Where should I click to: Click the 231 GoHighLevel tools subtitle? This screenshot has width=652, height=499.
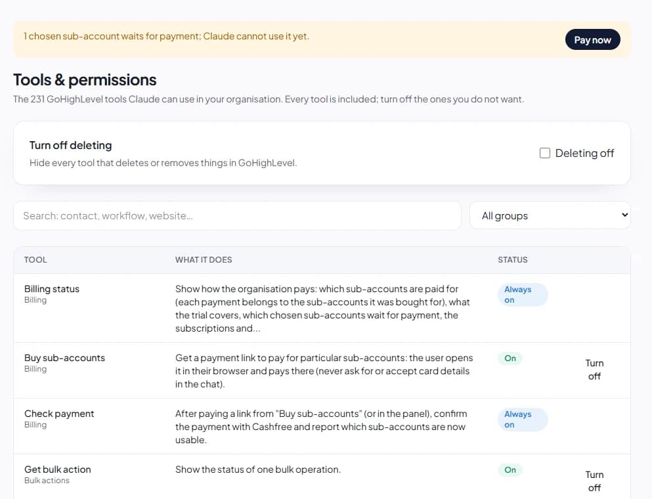[x=269, y=99]
